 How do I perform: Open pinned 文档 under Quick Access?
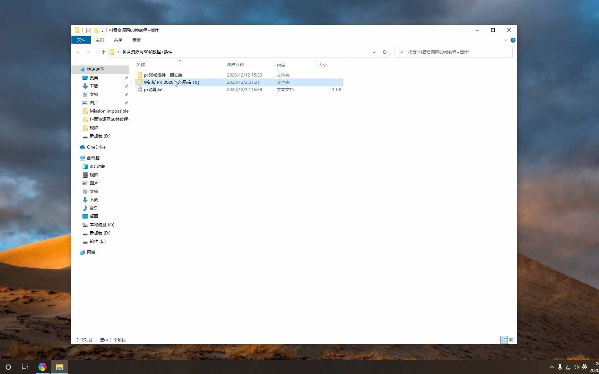pyautogui.click(x=94, y=95)
